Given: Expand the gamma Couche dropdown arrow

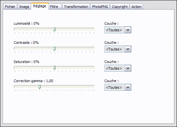Looking at the screenshot, I should point(128,87).
